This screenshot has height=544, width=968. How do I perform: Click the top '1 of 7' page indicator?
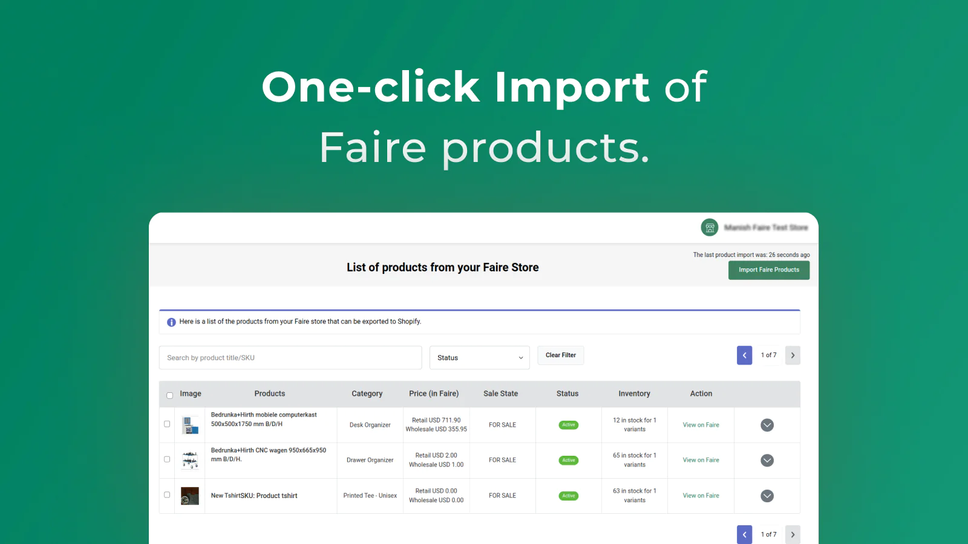tap(768, 355)
